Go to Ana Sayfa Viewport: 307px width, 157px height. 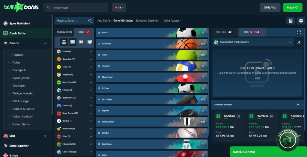(x=103, y=21)
